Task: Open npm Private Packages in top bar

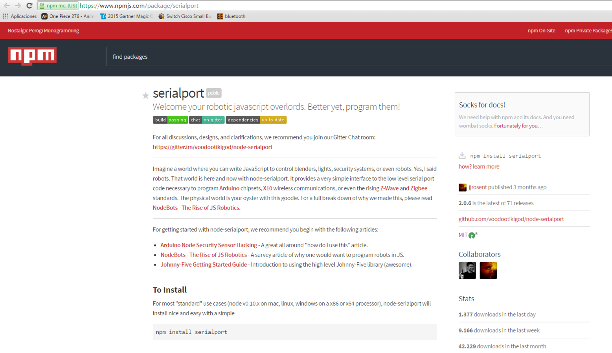Action: [x=588, y=31]
